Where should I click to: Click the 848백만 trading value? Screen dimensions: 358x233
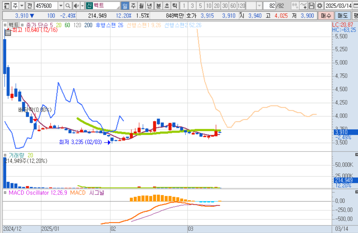tap(175, 16)
